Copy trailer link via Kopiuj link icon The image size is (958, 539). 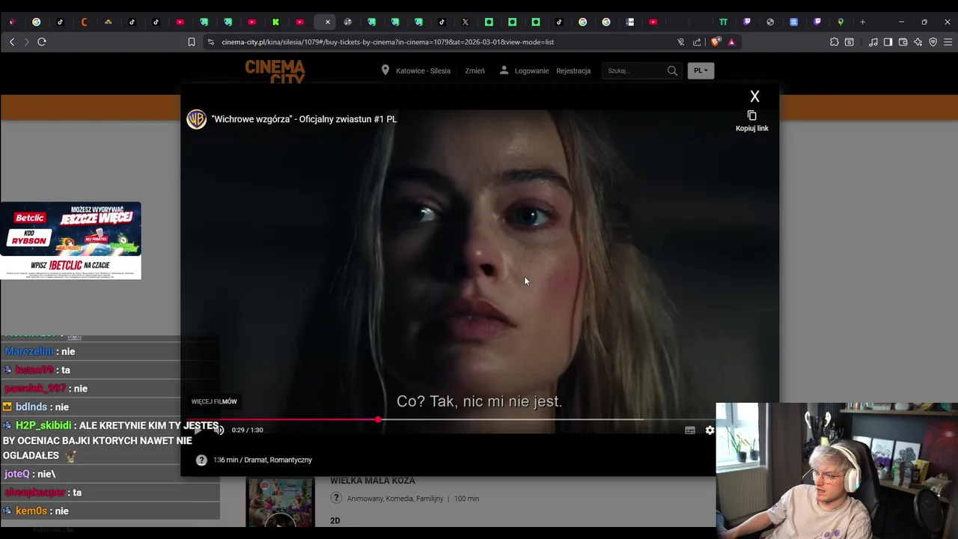click(752, 121)
